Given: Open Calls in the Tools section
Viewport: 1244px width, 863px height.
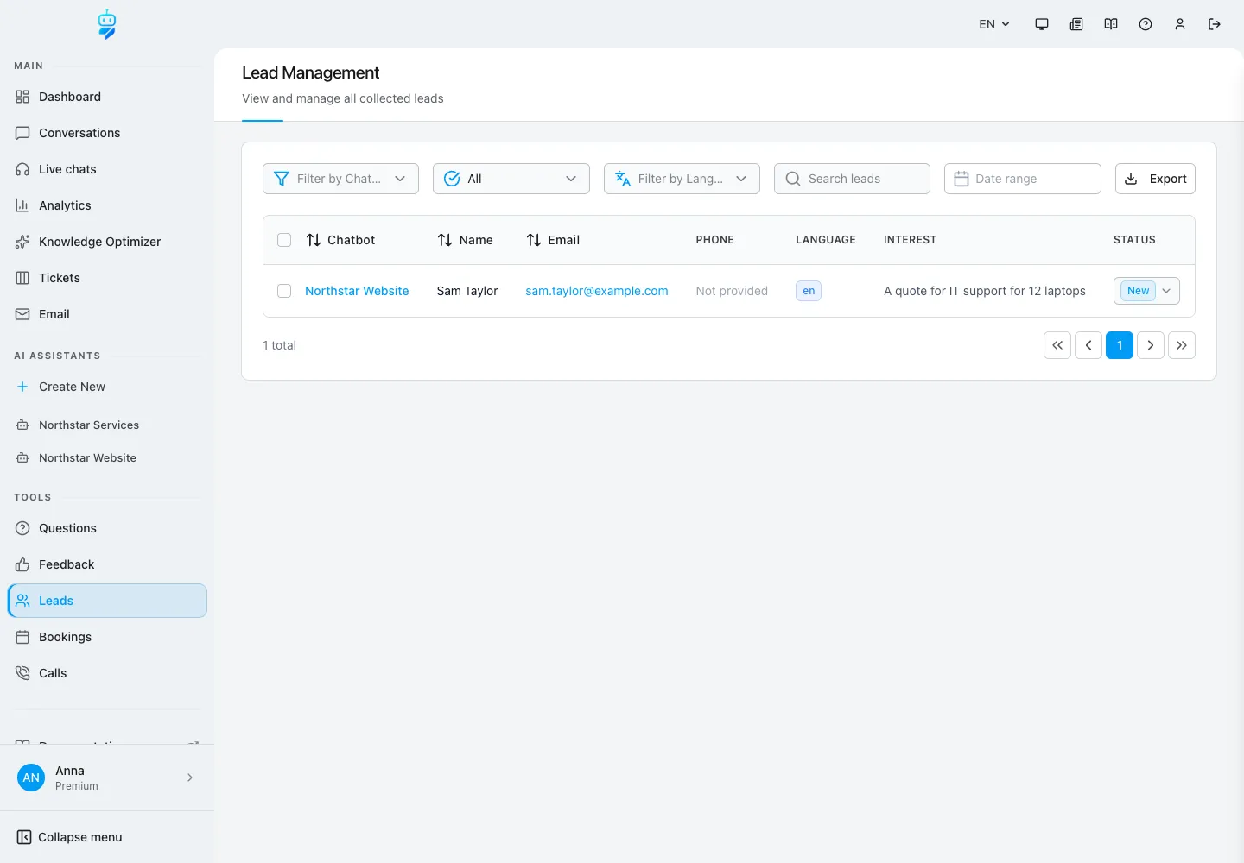Looking at the screenshot, I should 107,673.
